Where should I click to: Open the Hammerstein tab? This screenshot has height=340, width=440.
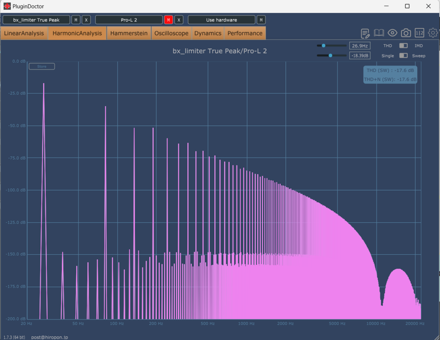tap(129, 33)
